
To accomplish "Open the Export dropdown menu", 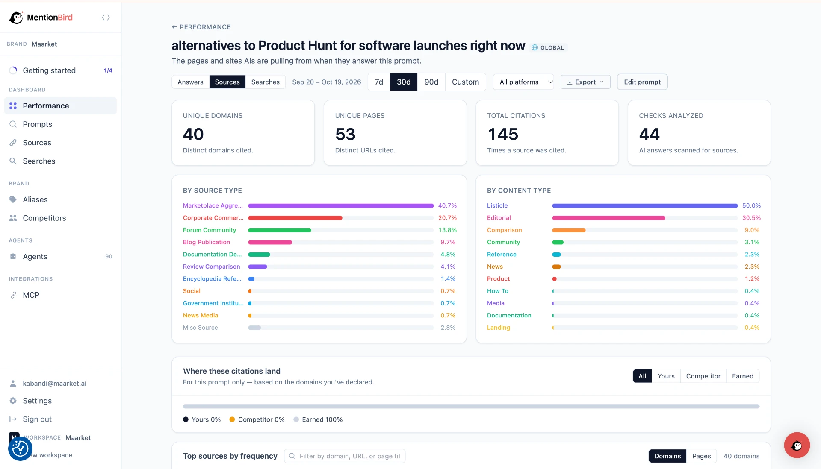I will click(x=585, y=82).
